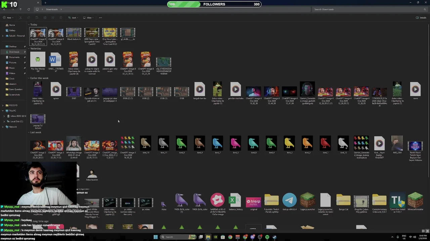Open the Sort dropdown menu
430x241 pixels.
coord(73,18)
